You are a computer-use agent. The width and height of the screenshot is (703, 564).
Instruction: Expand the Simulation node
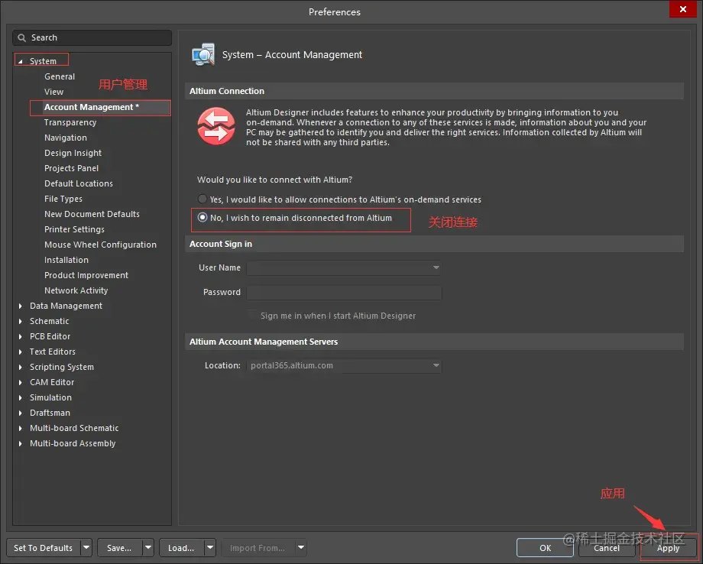click(x=20, y=397)
